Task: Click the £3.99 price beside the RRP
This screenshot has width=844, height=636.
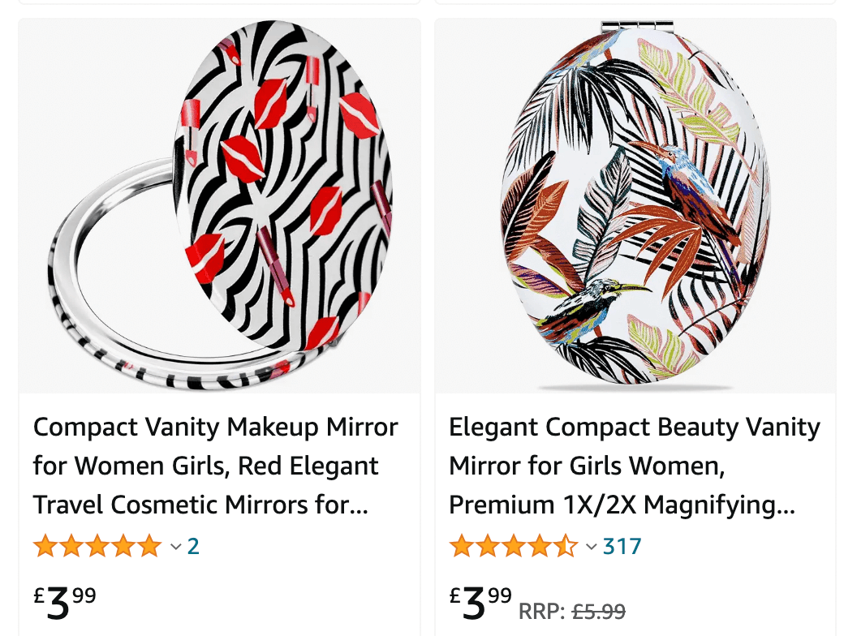Action: pos(480,602)
